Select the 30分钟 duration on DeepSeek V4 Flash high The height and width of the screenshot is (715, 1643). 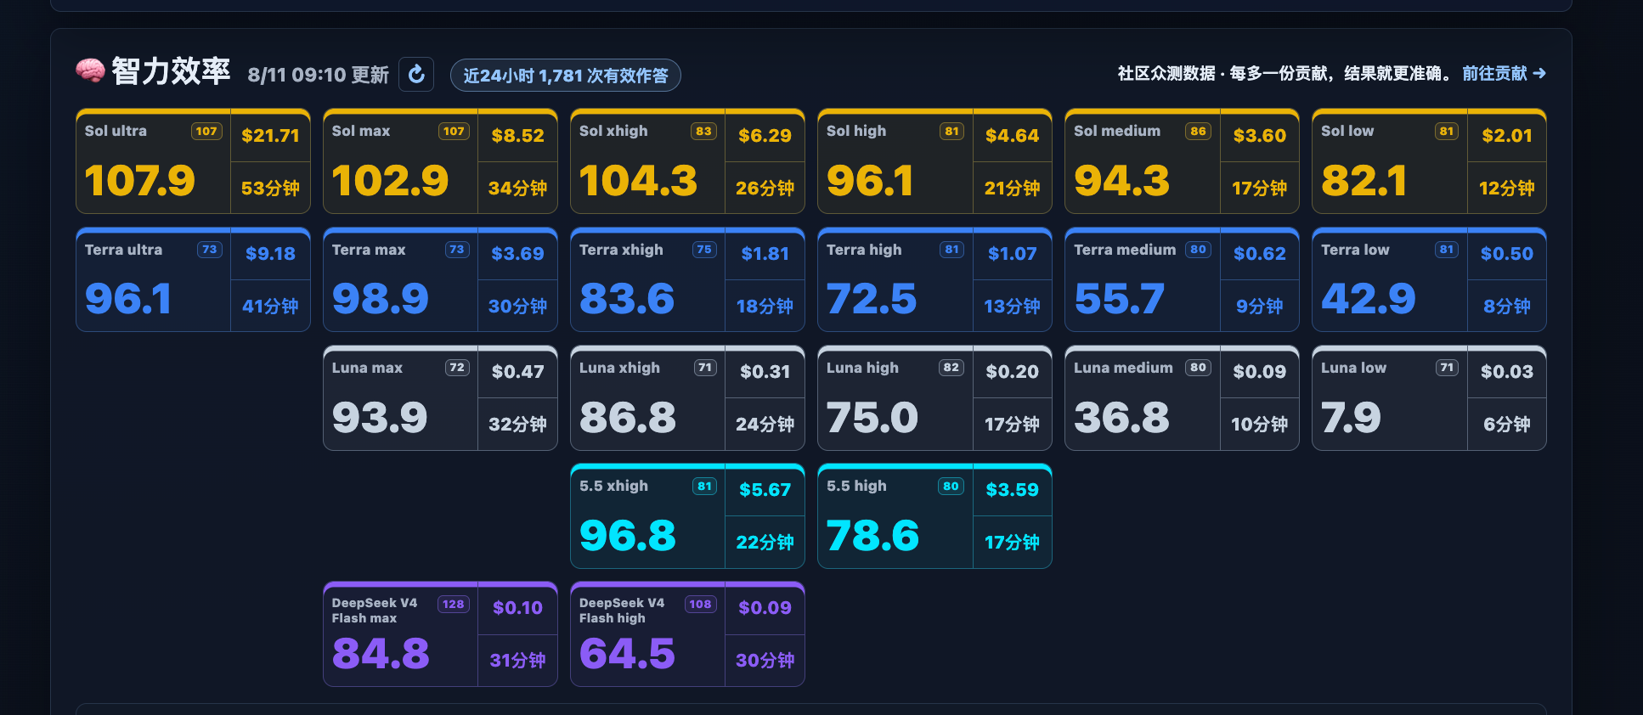[765, 661]
